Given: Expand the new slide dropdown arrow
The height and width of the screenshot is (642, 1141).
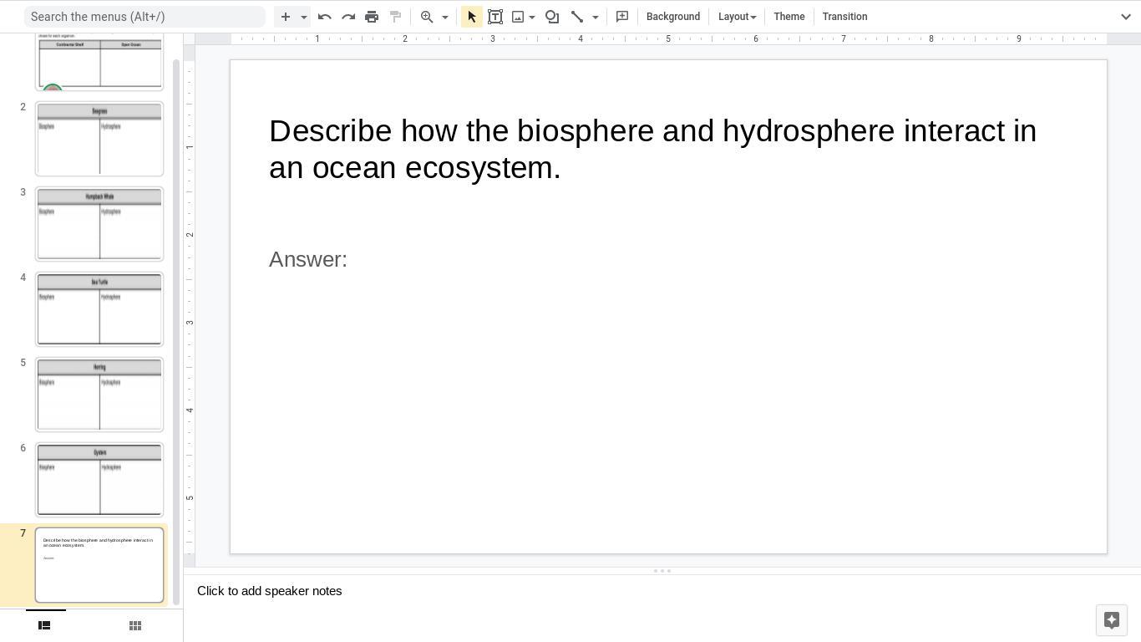Looking at the screenshot, I should point(304,17).
